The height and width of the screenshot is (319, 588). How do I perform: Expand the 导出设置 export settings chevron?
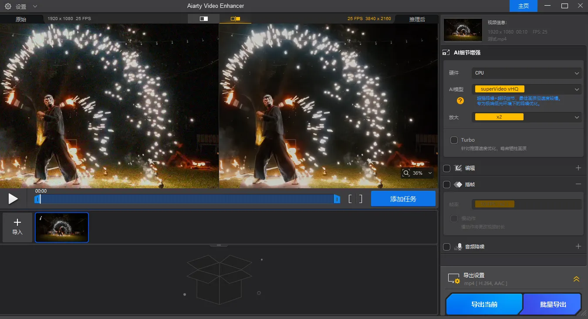tap(576, 279)
